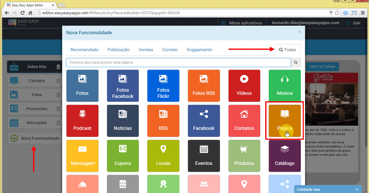Sign out using the Sair link

point(356,23)
